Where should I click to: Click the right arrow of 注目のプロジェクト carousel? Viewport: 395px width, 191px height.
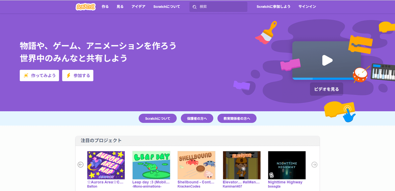click(314, 164)
